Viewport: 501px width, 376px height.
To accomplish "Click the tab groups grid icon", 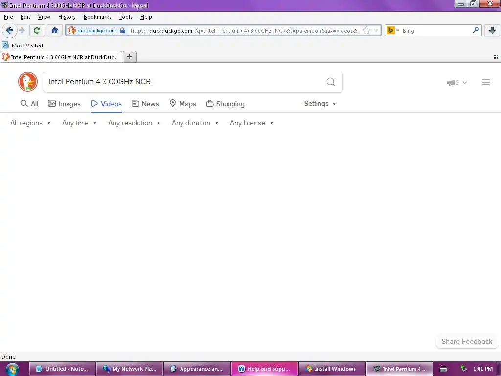I will (496, 57).
